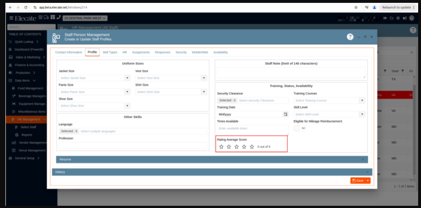Viewport: 421px width, 208px height.
Task: Click the hamburger menu beside Elecate logo
Action: (x=11, y=18)
